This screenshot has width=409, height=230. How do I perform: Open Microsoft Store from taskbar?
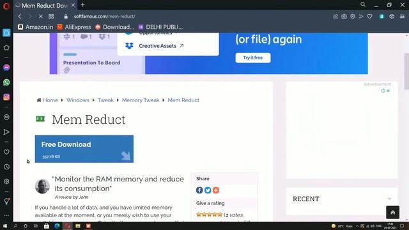47,226
